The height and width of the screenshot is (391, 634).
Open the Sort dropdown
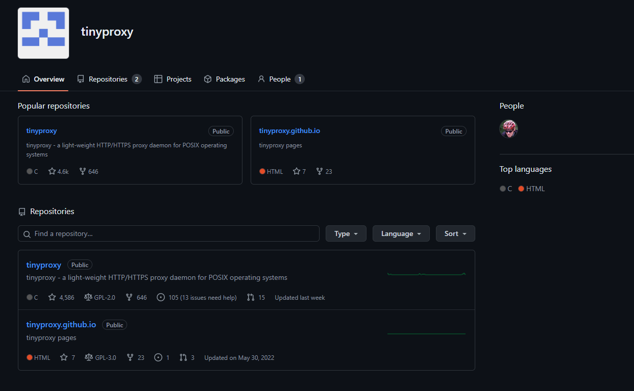[455, 233]
